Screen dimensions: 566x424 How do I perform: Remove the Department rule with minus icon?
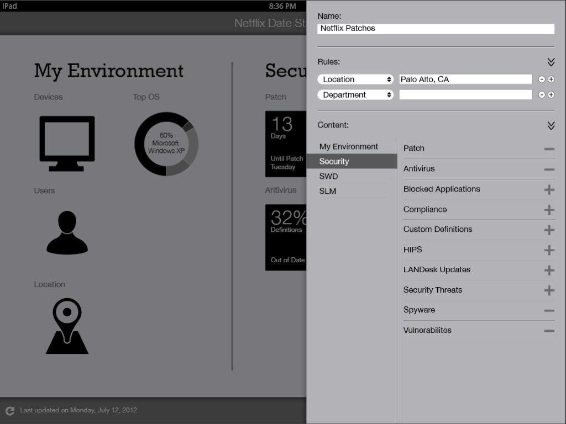click(542, 95)
